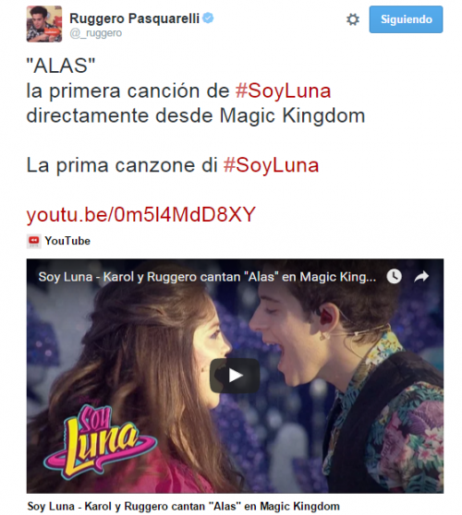The height and width of the screenshot is (515, 462).
Task: Open the Ruggero Pasquarelli name link
Action: click(135, 18)
